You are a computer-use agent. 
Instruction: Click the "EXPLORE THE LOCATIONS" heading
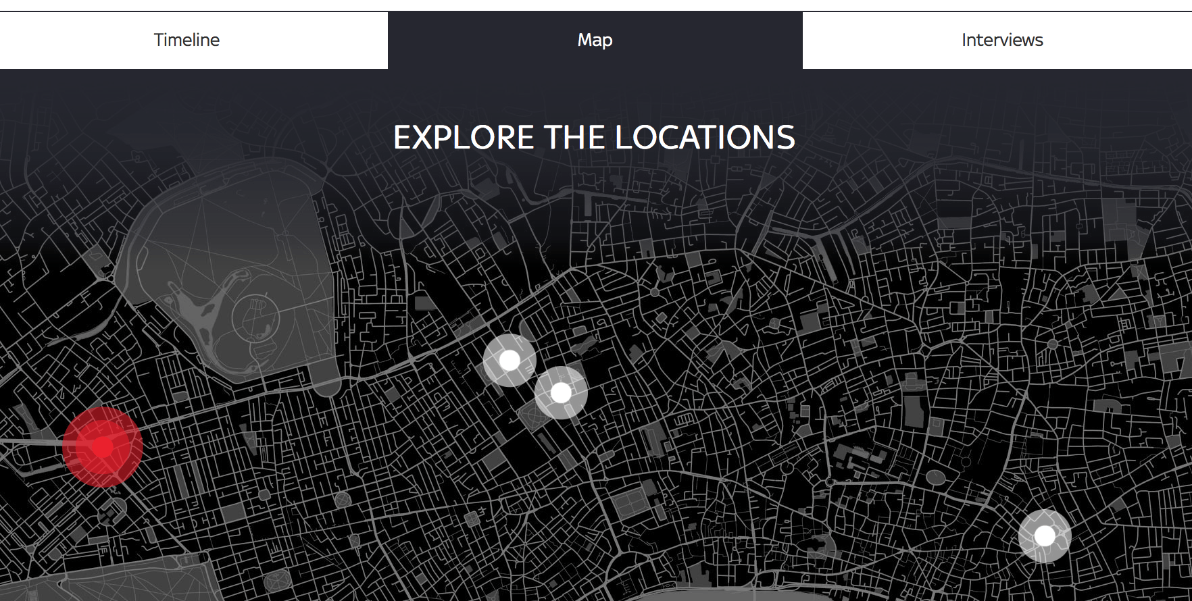click(595, 138)
